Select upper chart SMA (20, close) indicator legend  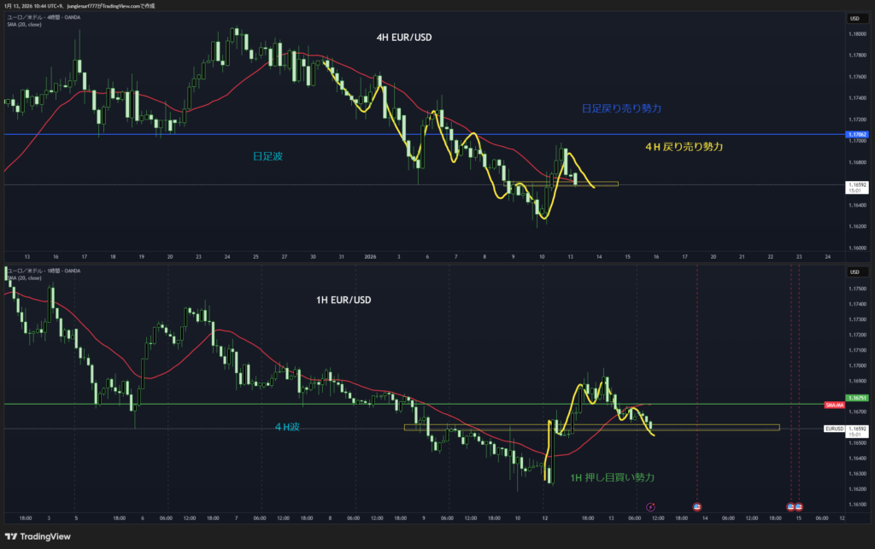25,24
